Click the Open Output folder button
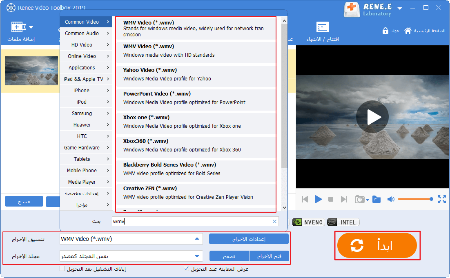This screenshot has height=278, width=450. click(x=269, y=256)
